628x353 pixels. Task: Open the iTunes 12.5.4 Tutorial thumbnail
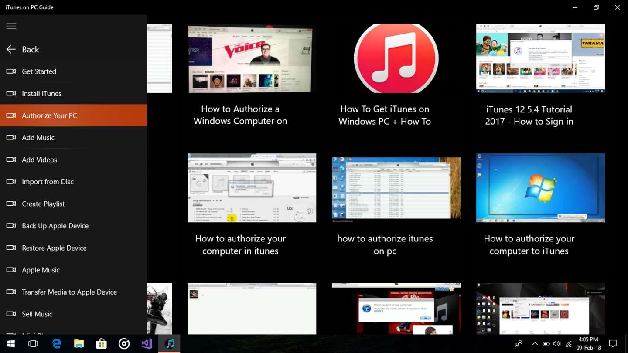click(540, 58)
